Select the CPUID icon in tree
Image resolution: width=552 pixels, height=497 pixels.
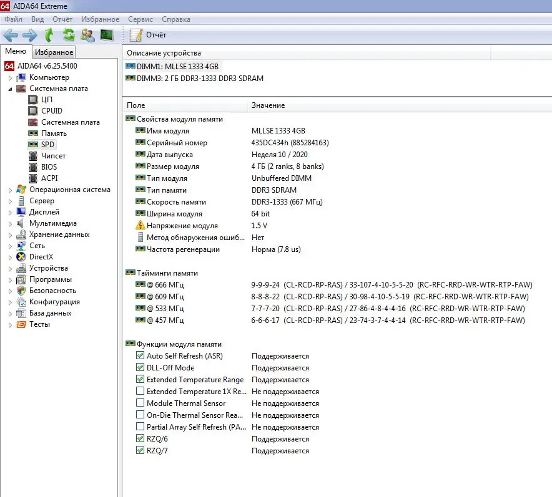(32, 111)
